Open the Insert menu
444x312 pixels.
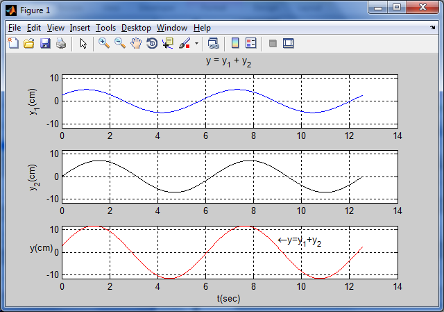click(80, 28)
